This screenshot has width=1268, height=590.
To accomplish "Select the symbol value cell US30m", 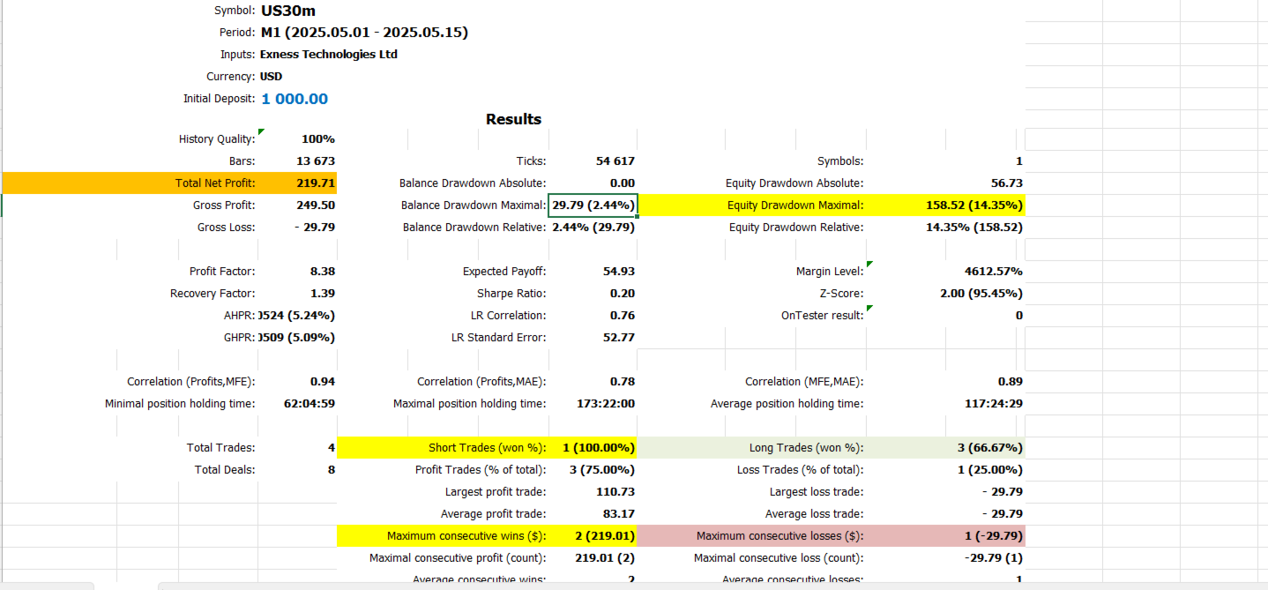I will [x=288, y=11].
